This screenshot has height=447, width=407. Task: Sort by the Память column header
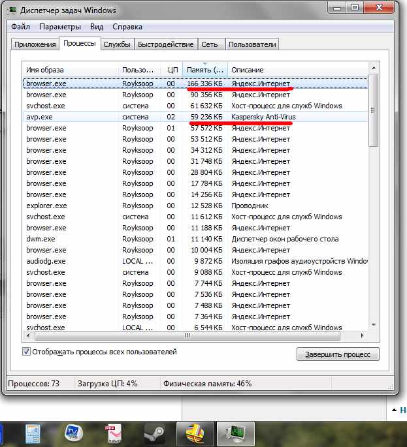(205, 70)
